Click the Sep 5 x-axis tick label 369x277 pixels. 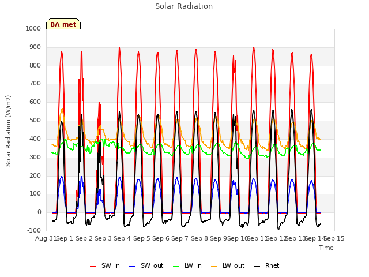pos(142,238)
